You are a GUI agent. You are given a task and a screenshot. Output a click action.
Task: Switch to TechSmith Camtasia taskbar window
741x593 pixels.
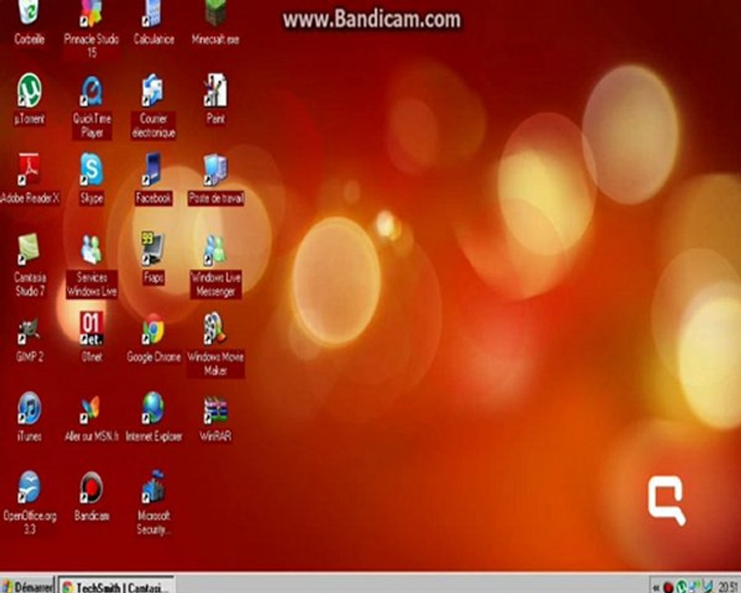(117, 586)
